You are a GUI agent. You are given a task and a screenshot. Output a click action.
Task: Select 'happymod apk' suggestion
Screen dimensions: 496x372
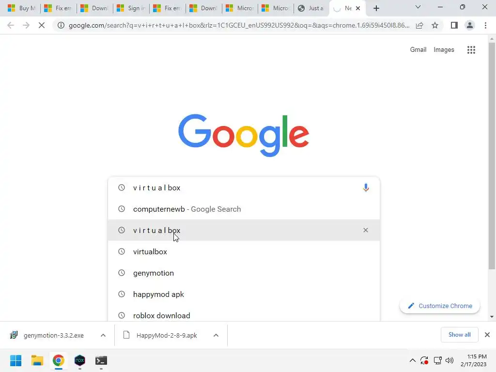point(244,294)
